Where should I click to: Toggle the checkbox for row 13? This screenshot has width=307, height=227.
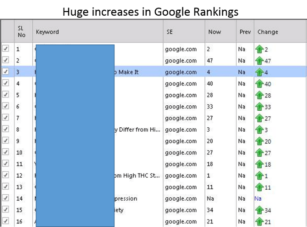pyautogui.click(x=5, y=186)
